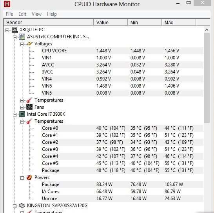Viewport: 214px width, 213px height.
Task: Select the Package temperature row
Action: tap(122, 170)
